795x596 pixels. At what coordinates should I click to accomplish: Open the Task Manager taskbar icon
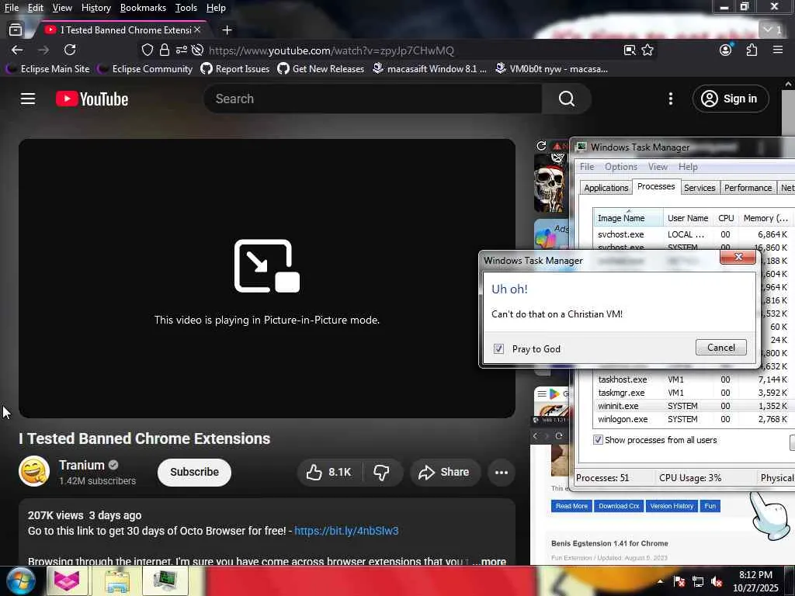(165, 580)
